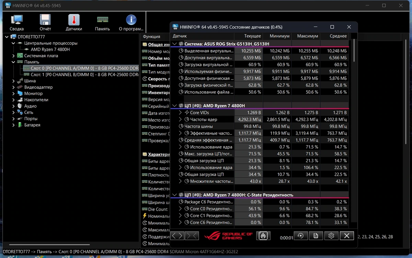Collapse the Система ASUS ROG Strix section
This screenshot has height=258, width=412.
point(175,44)
